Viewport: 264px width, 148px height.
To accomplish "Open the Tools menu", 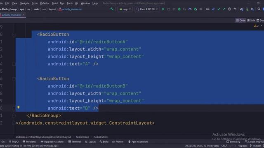I will click(x=70, y=3).
